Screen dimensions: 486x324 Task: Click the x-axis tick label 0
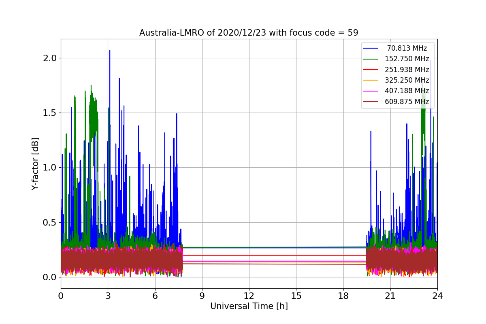[61, 296]
